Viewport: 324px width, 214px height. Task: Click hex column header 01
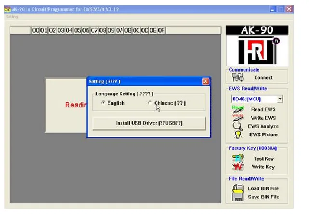43,30
